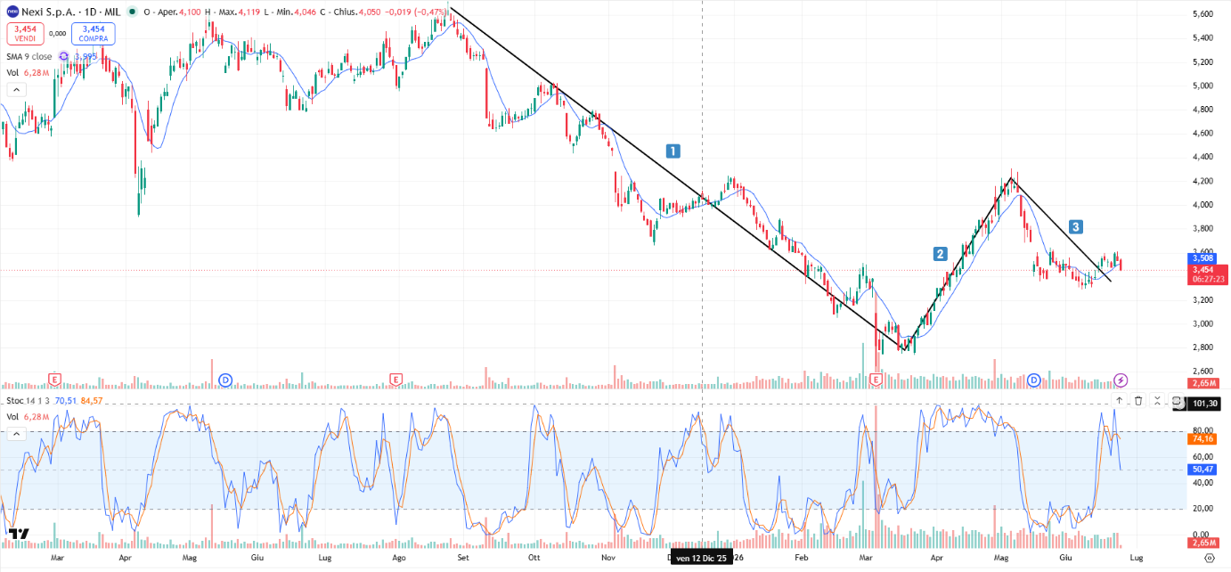Click the 50,47 blue stochastic label
The image size is (1231, 572).
[1203, 470]
